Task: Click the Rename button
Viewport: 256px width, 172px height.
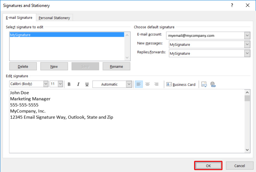Action: click(117, 66)
